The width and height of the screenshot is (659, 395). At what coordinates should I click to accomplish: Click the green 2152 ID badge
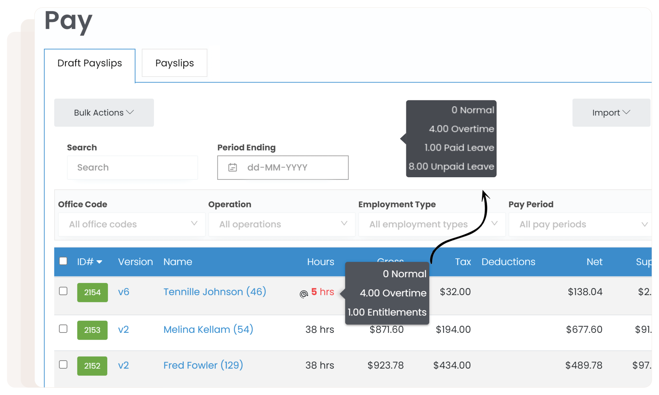click(x=92, y=365)
